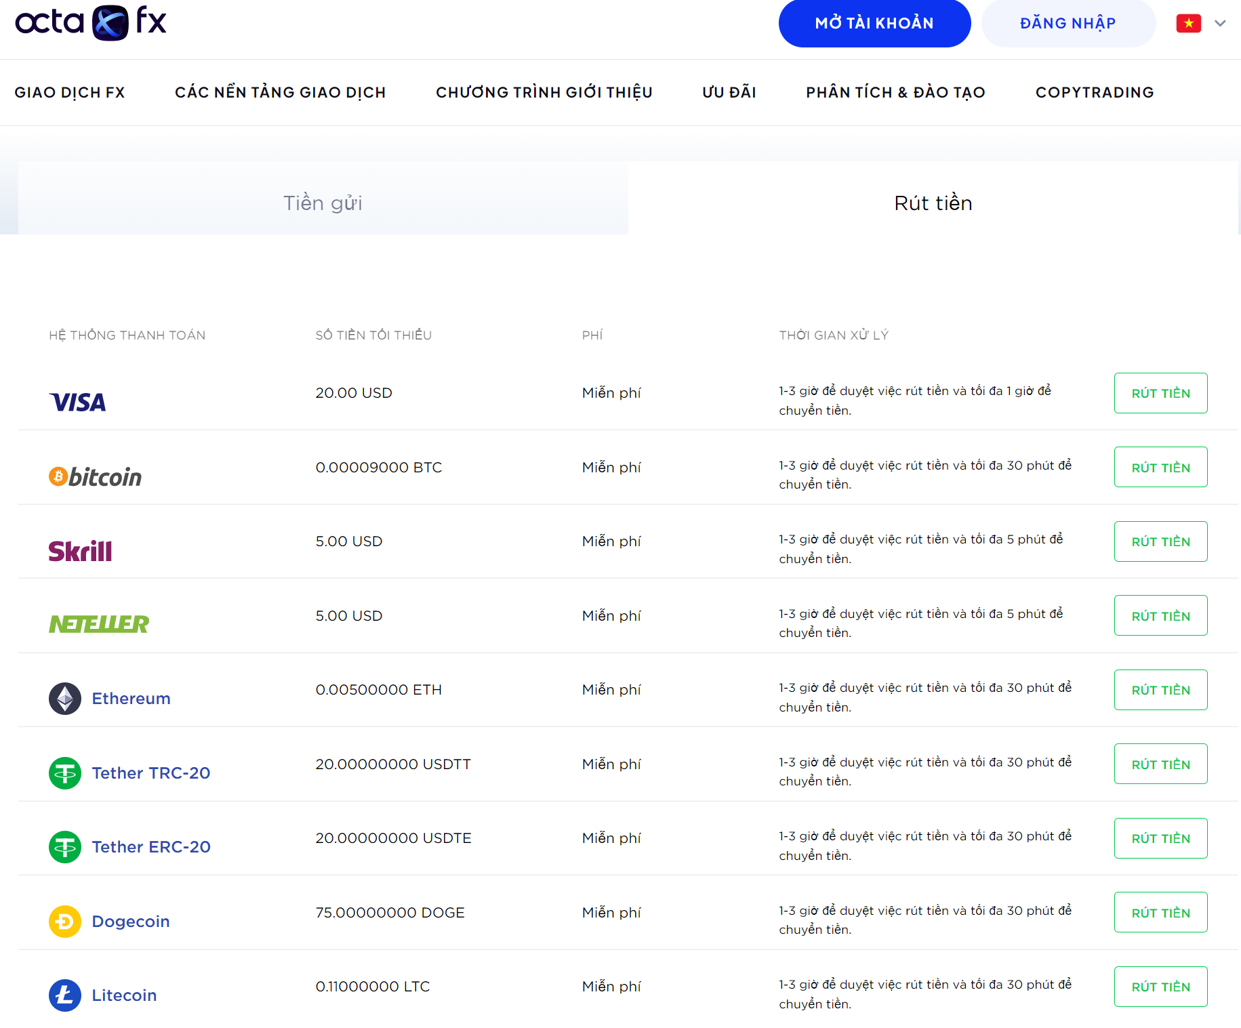
Task: Click the 0.11000000 LTC amount
Action: tap(373, 987)
